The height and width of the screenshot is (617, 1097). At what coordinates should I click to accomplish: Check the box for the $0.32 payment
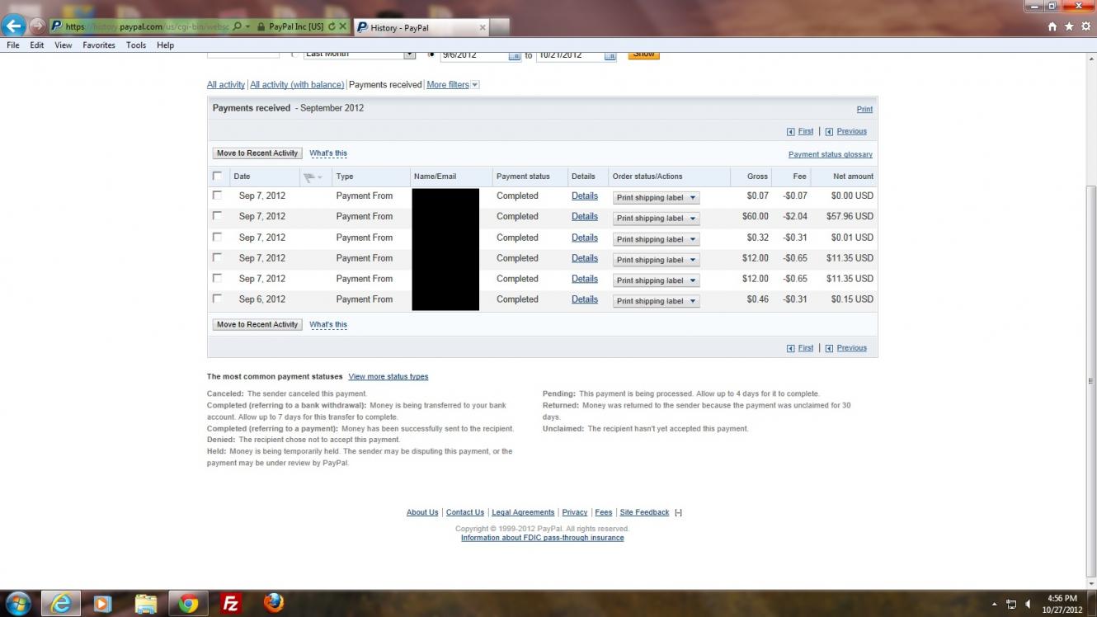(x=217, y=237)
